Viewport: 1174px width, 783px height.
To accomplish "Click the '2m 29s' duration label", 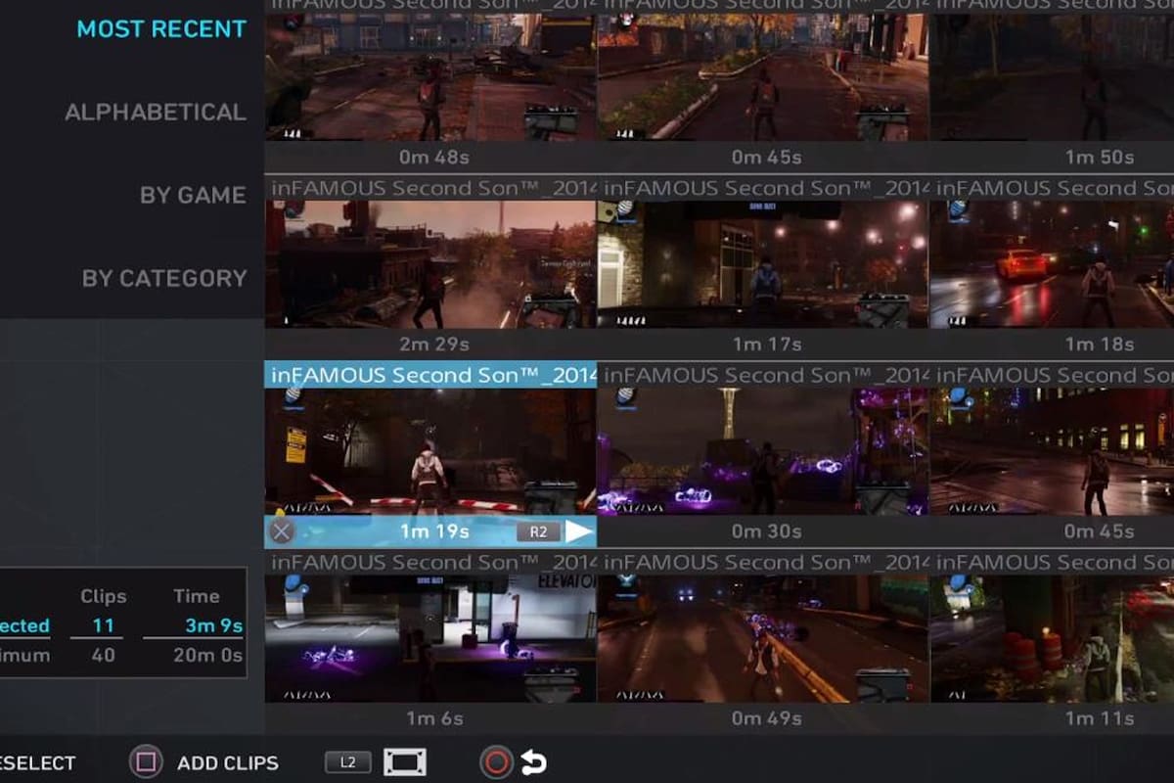I will [434, 345].
